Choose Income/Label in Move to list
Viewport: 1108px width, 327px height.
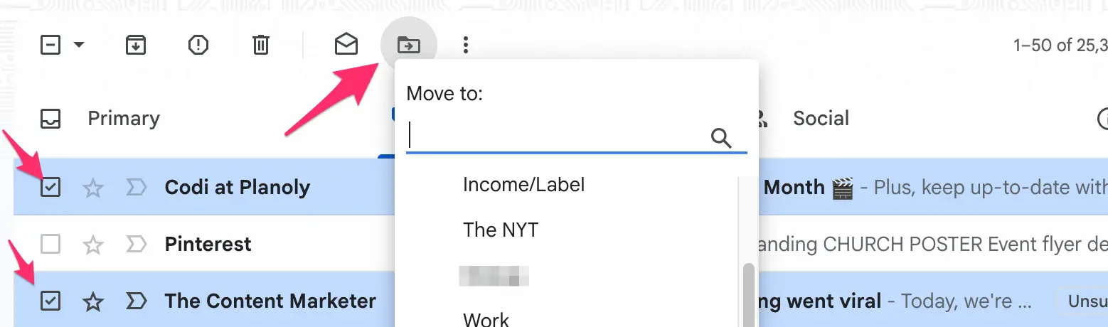click(x=523, y=185)
